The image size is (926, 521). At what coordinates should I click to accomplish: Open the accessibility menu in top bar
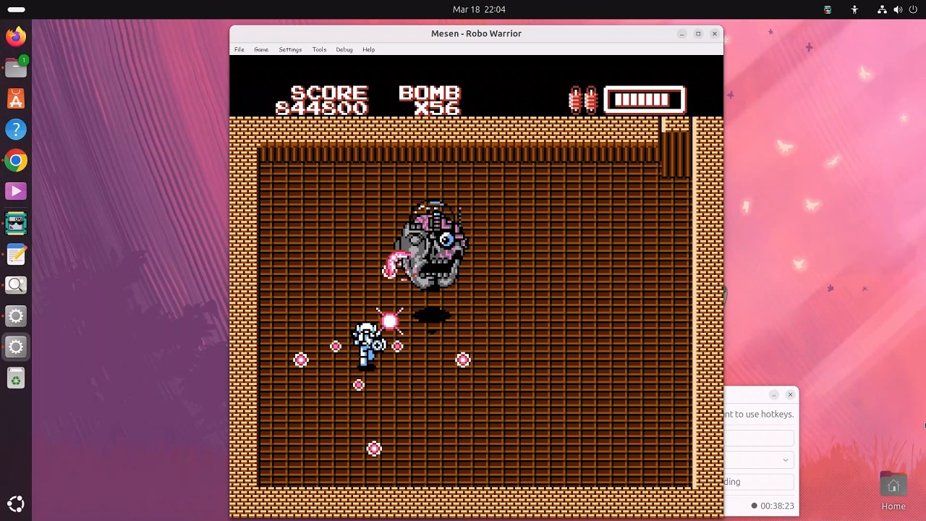(x=854, y=9)
